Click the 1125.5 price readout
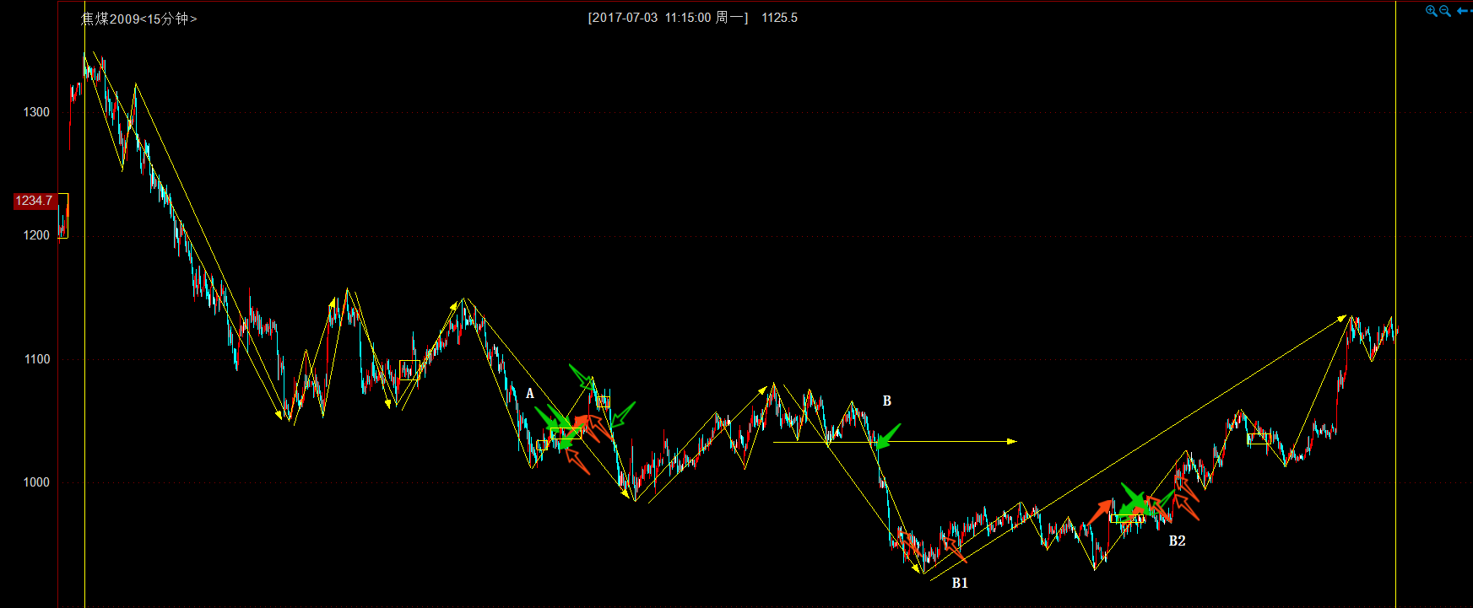The image size is (1473, 608). pos(779,18)
